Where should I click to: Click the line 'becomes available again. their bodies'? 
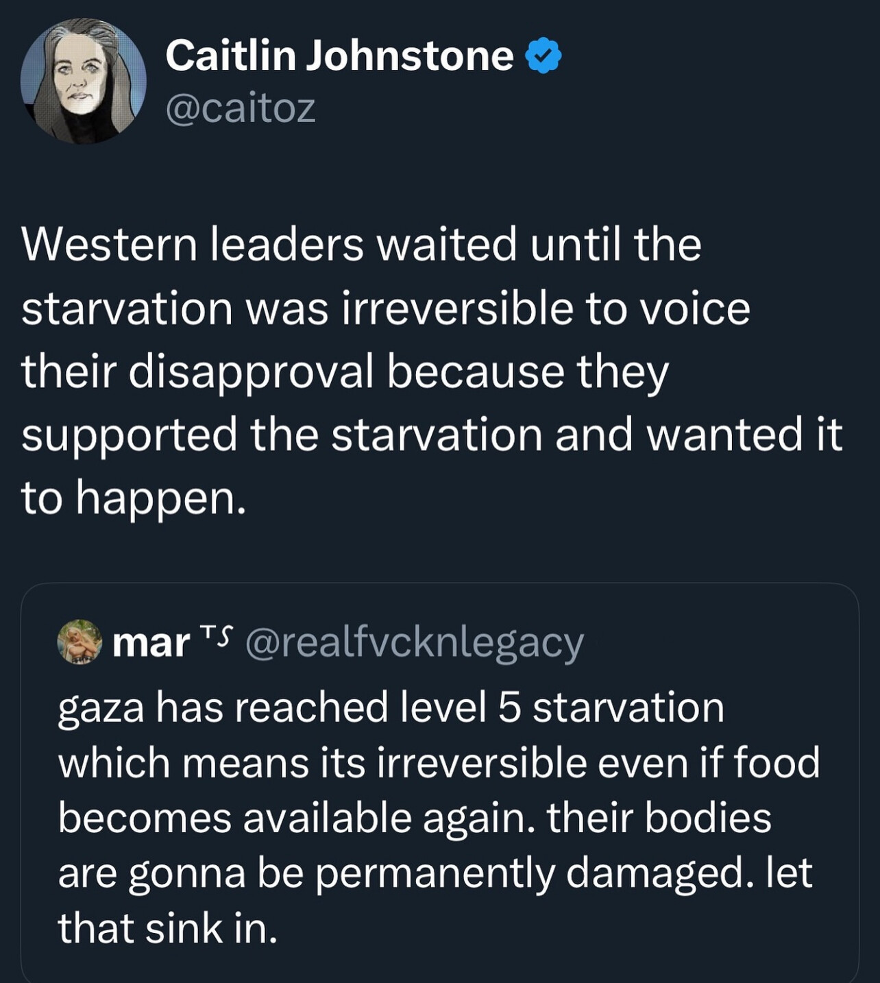(415, 818)
